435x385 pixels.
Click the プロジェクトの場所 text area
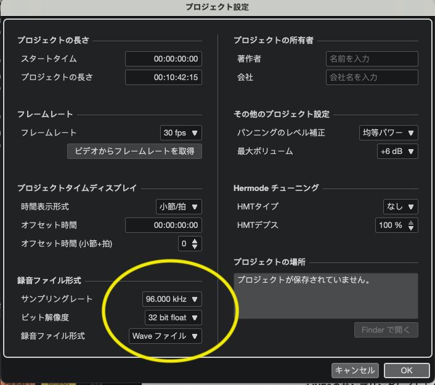[325, 296]
